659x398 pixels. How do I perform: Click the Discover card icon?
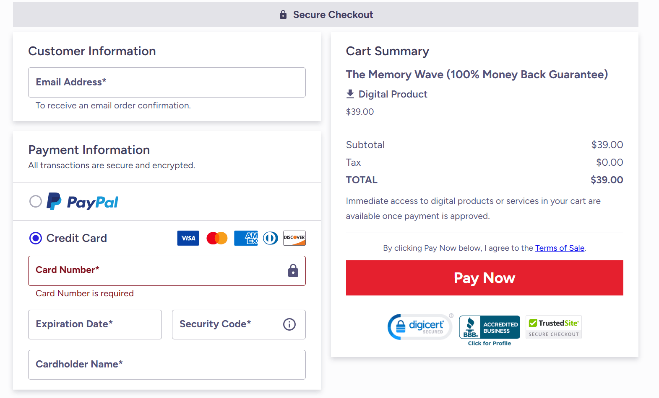pyautogui.click(x=294, y=238)
